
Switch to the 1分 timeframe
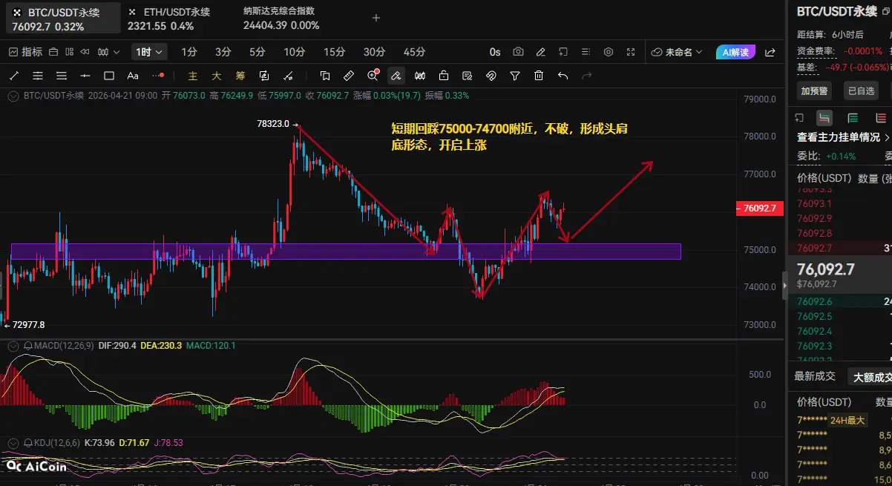[x=189, y=52]
